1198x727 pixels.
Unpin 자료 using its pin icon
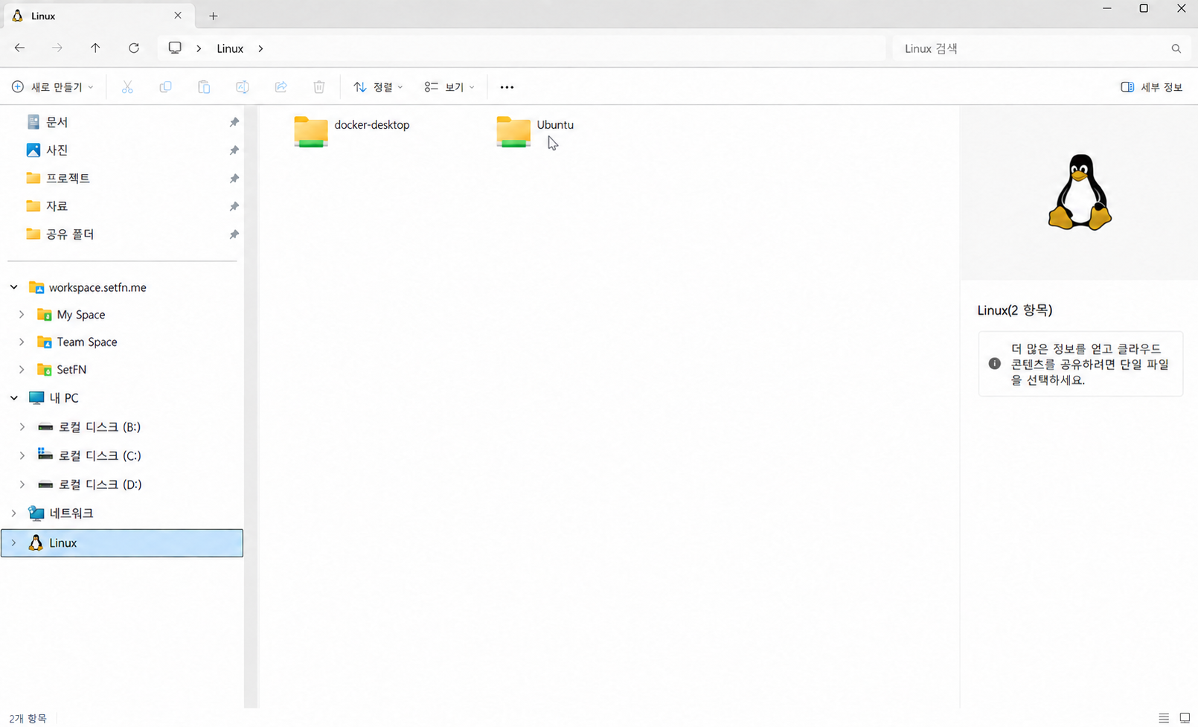point(234,206)
